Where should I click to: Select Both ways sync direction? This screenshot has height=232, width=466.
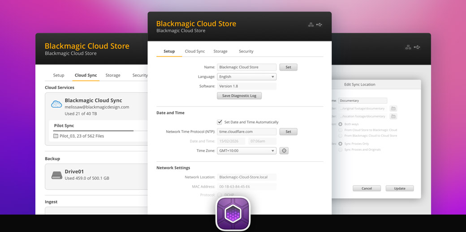tap(340, 124)
